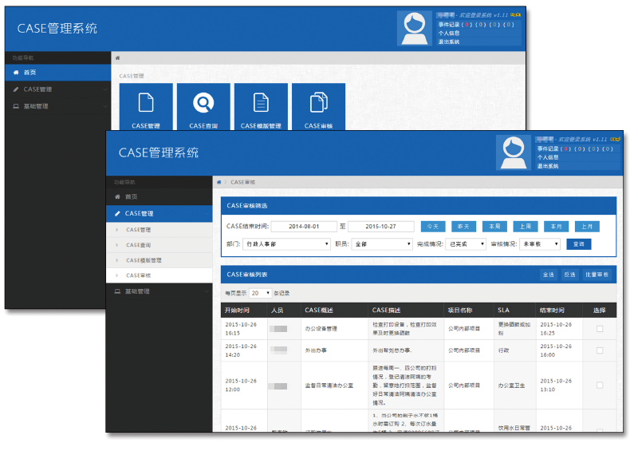
Task: Click the start date field 2014-08-01
Action: point(303,227)
